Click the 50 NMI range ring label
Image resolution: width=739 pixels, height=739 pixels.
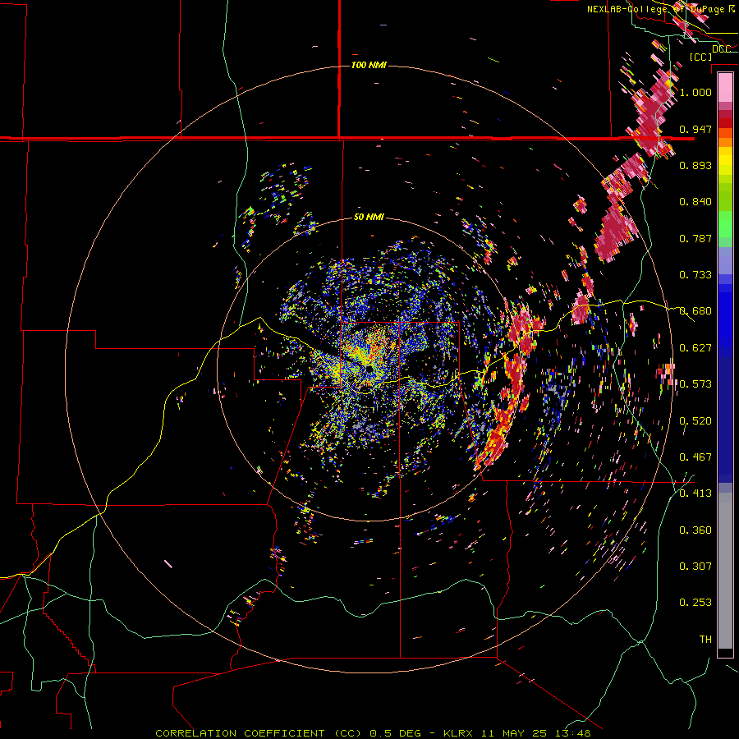pos(369,217)
